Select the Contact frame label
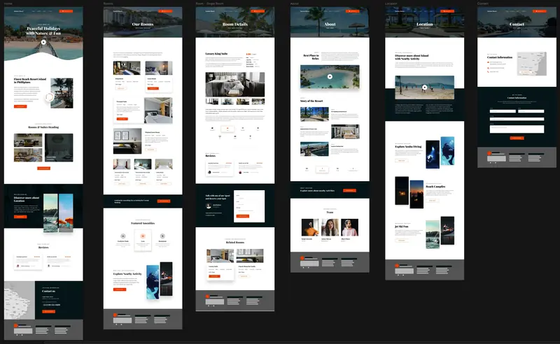 click(482, 3)
